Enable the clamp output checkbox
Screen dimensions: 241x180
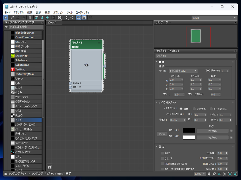[162, 158]
